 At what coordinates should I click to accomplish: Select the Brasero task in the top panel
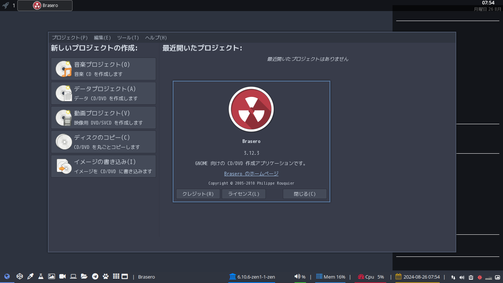45,6
